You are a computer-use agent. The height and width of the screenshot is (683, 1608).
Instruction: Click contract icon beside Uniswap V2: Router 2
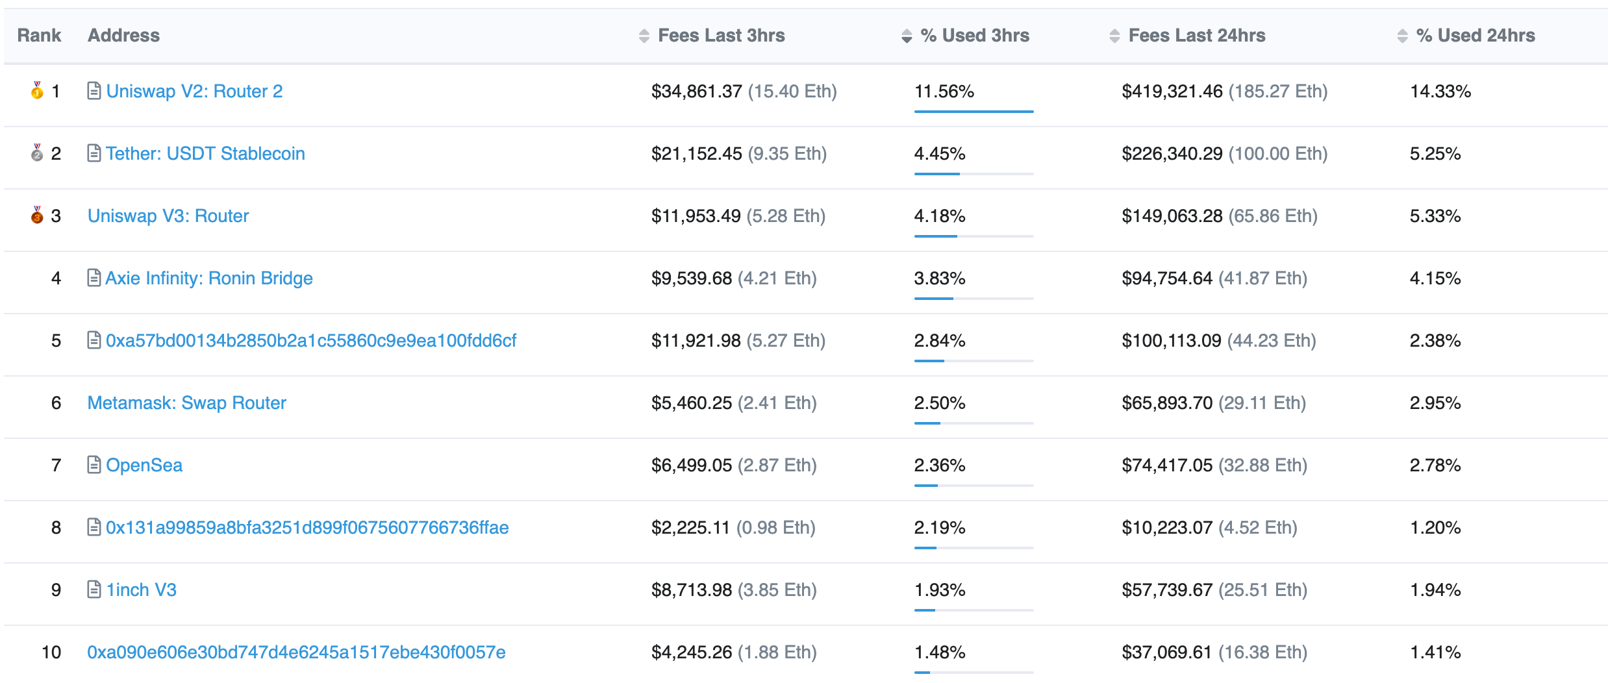tap(94, 91)
